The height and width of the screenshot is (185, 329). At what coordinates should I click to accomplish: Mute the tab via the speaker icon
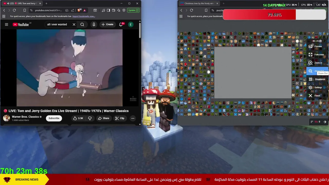point(8,3)
